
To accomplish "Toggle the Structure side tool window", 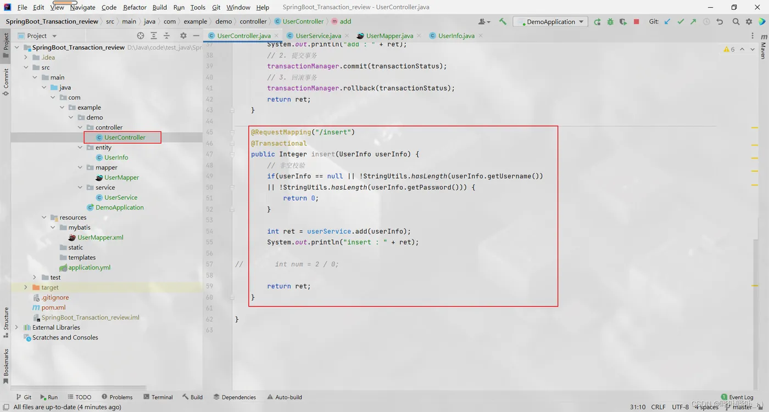I will pyautogui.click(x=5, y=323).
